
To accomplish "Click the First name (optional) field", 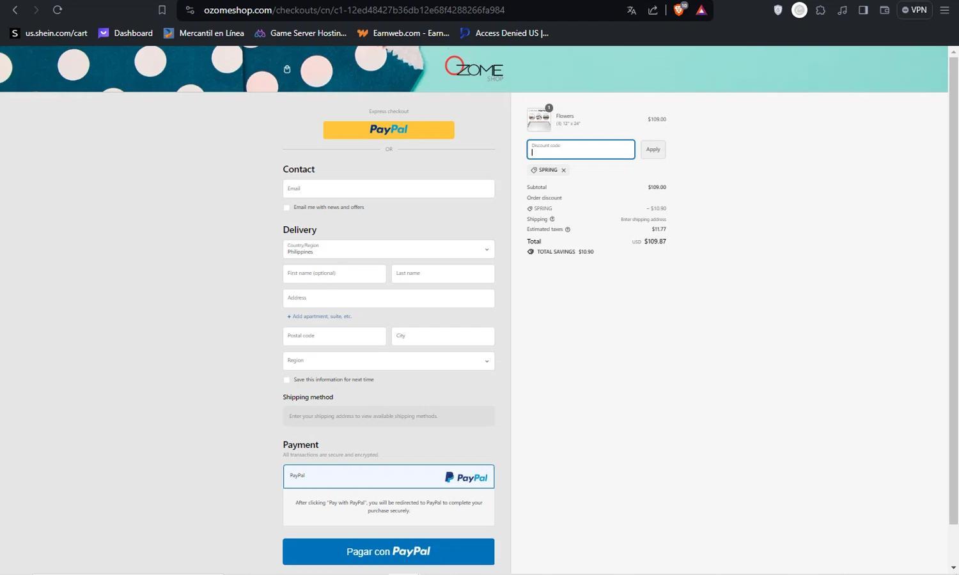I will pos(334,273).
